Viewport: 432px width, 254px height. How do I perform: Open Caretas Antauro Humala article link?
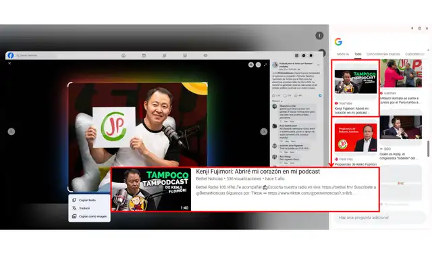pyautogui.click(x=400, y=100)
